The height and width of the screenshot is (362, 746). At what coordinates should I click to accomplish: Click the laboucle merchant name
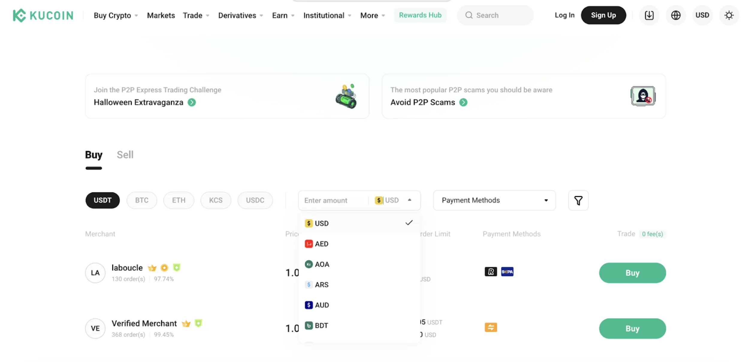[127, 268]
